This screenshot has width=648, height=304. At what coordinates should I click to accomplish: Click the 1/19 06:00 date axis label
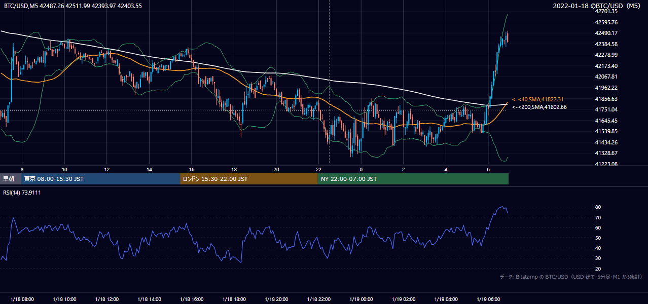coord(489,299)
